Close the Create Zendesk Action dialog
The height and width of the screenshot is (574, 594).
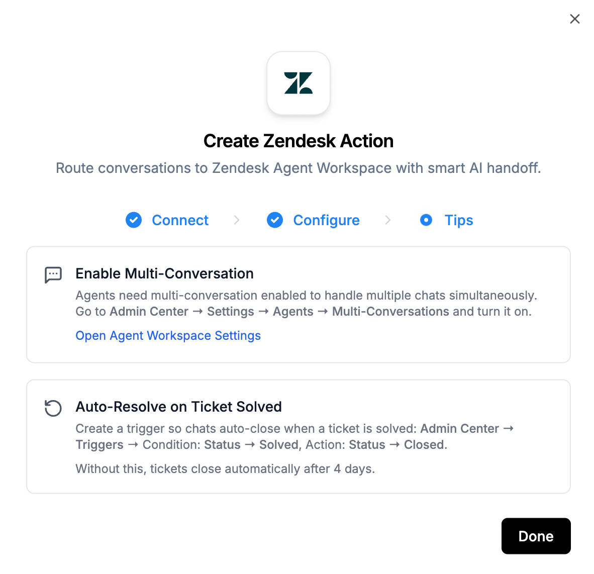[x=575, y=19]
